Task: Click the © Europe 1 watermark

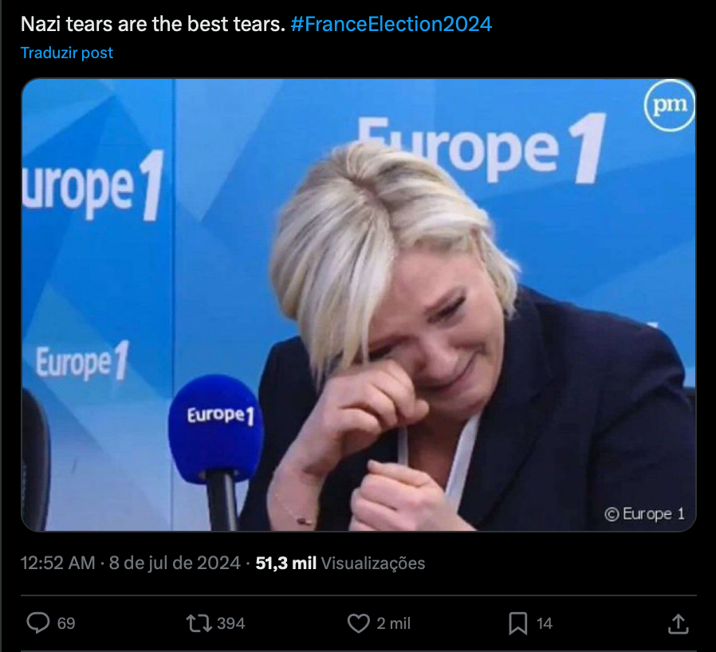Action: 645,514
